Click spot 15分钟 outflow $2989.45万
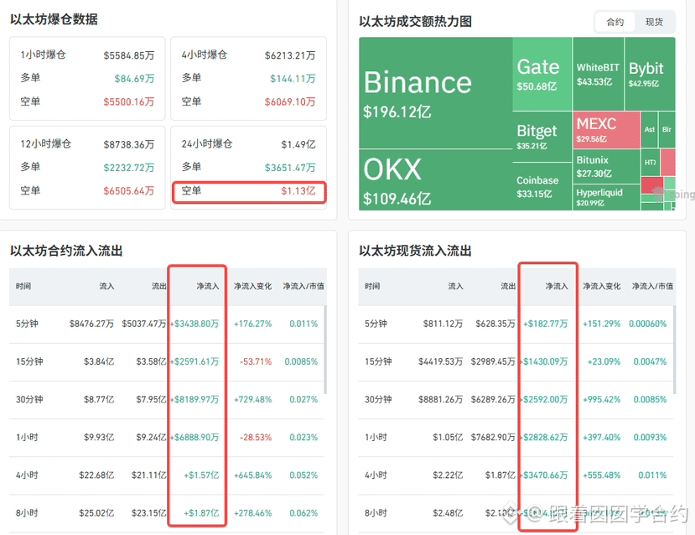 tap(493, 361)
